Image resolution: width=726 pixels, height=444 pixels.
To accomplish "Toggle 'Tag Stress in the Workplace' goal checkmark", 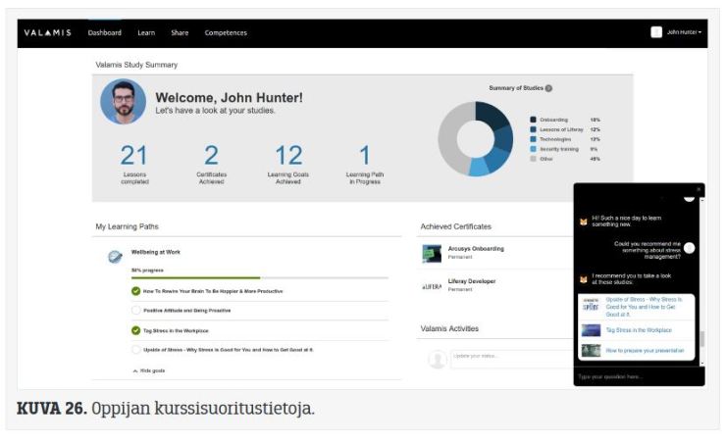I will click(136, 330).
